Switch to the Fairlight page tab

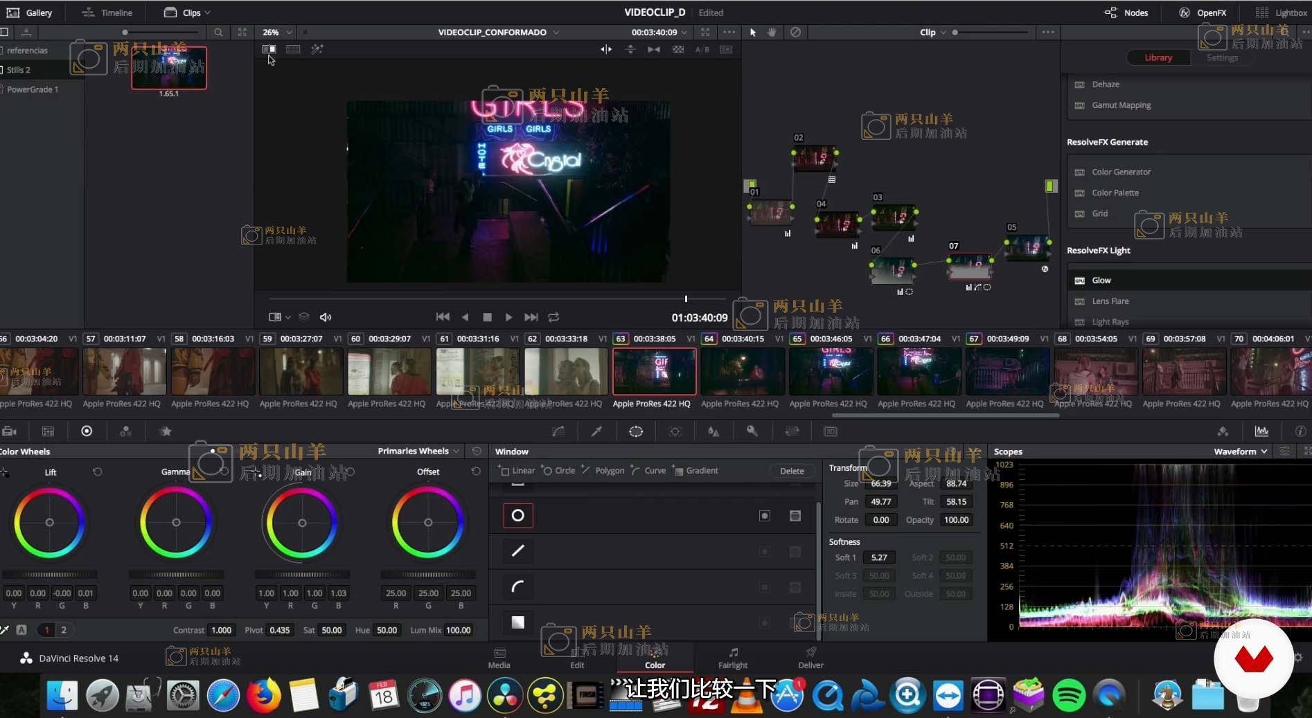(x=732, y=658)
